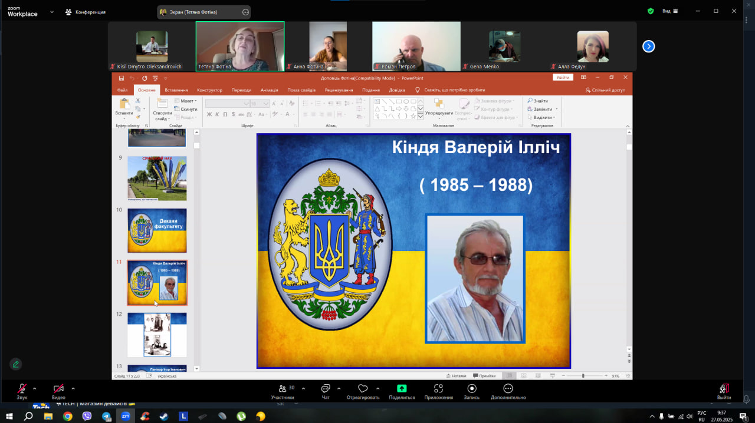This screenshot has width=755, height=423.
Task: Click the Знайти search icon in Редагування
Action: tap(530, 101)
